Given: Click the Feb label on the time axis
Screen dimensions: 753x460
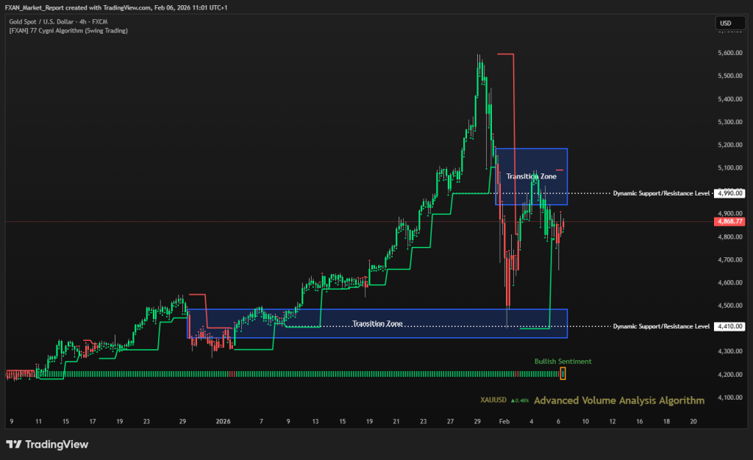Looking at the screenshot, I should 504,422.
